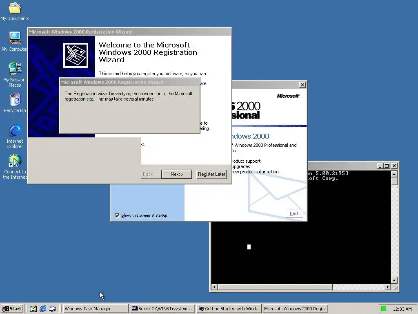Click "Welcome to the Microsoft Windows 2000" heading
Image resolution: width=418 pixels, height=314 pixels.
pos(148,52)
